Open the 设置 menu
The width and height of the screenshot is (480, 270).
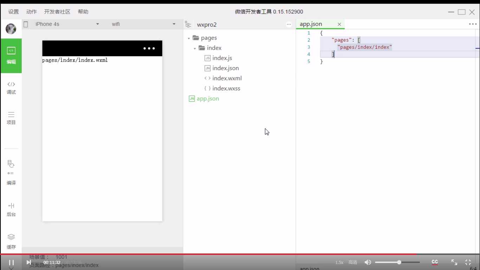coord(13,12)
